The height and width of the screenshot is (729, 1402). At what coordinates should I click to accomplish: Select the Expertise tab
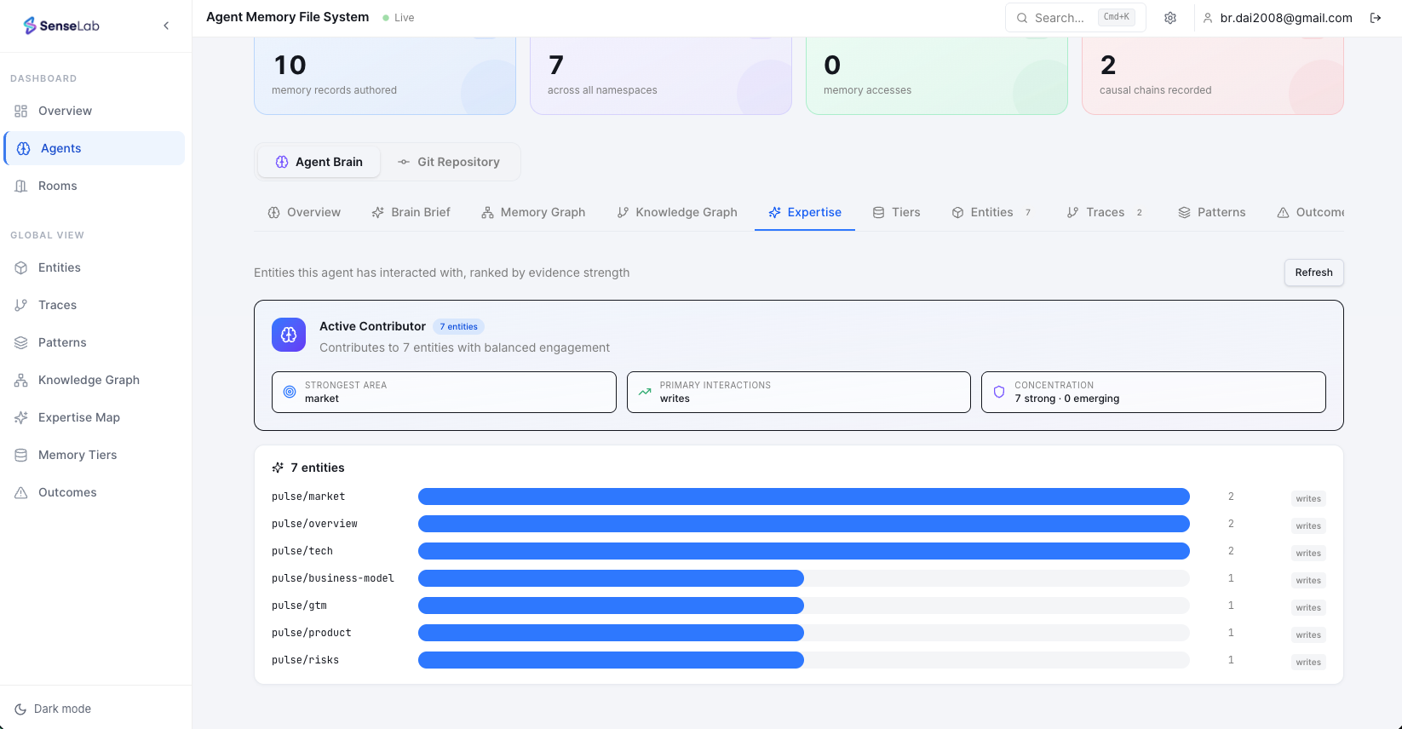coord(805,212)
